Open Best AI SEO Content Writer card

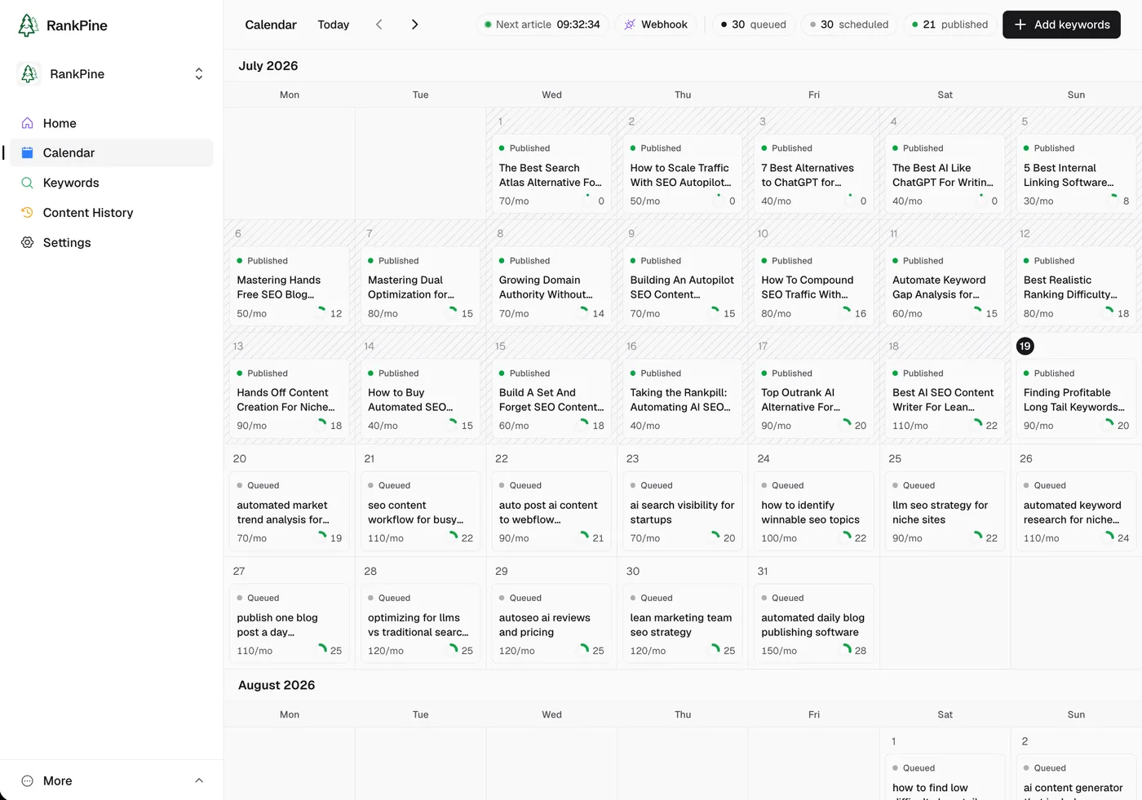945,400
